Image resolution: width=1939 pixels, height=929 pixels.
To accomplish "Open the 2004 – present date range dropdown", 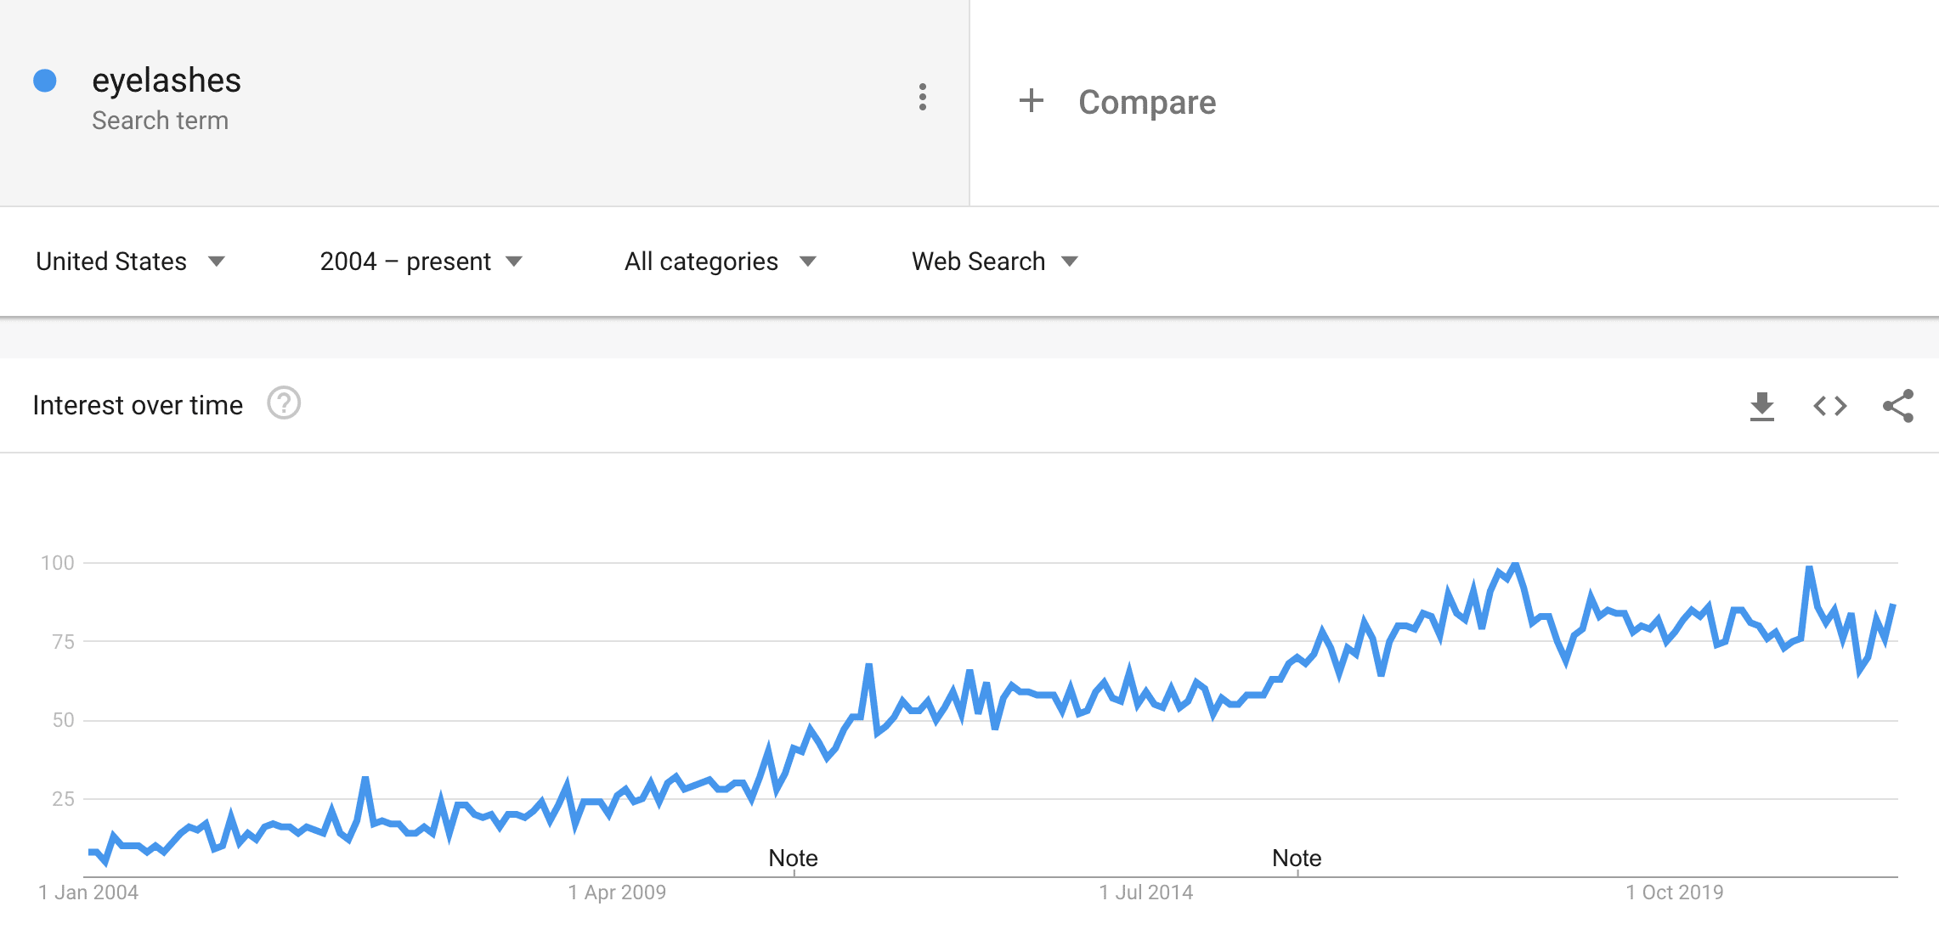I will [421, 262].
